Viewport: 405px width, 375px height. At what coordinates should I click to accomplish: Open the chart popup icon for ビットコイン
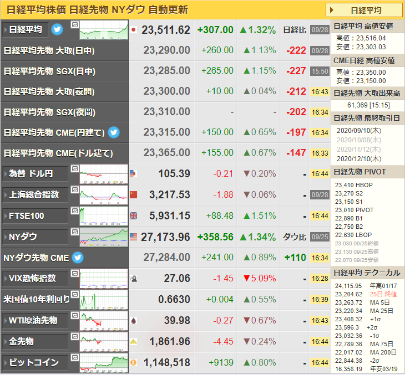(75, 357)
